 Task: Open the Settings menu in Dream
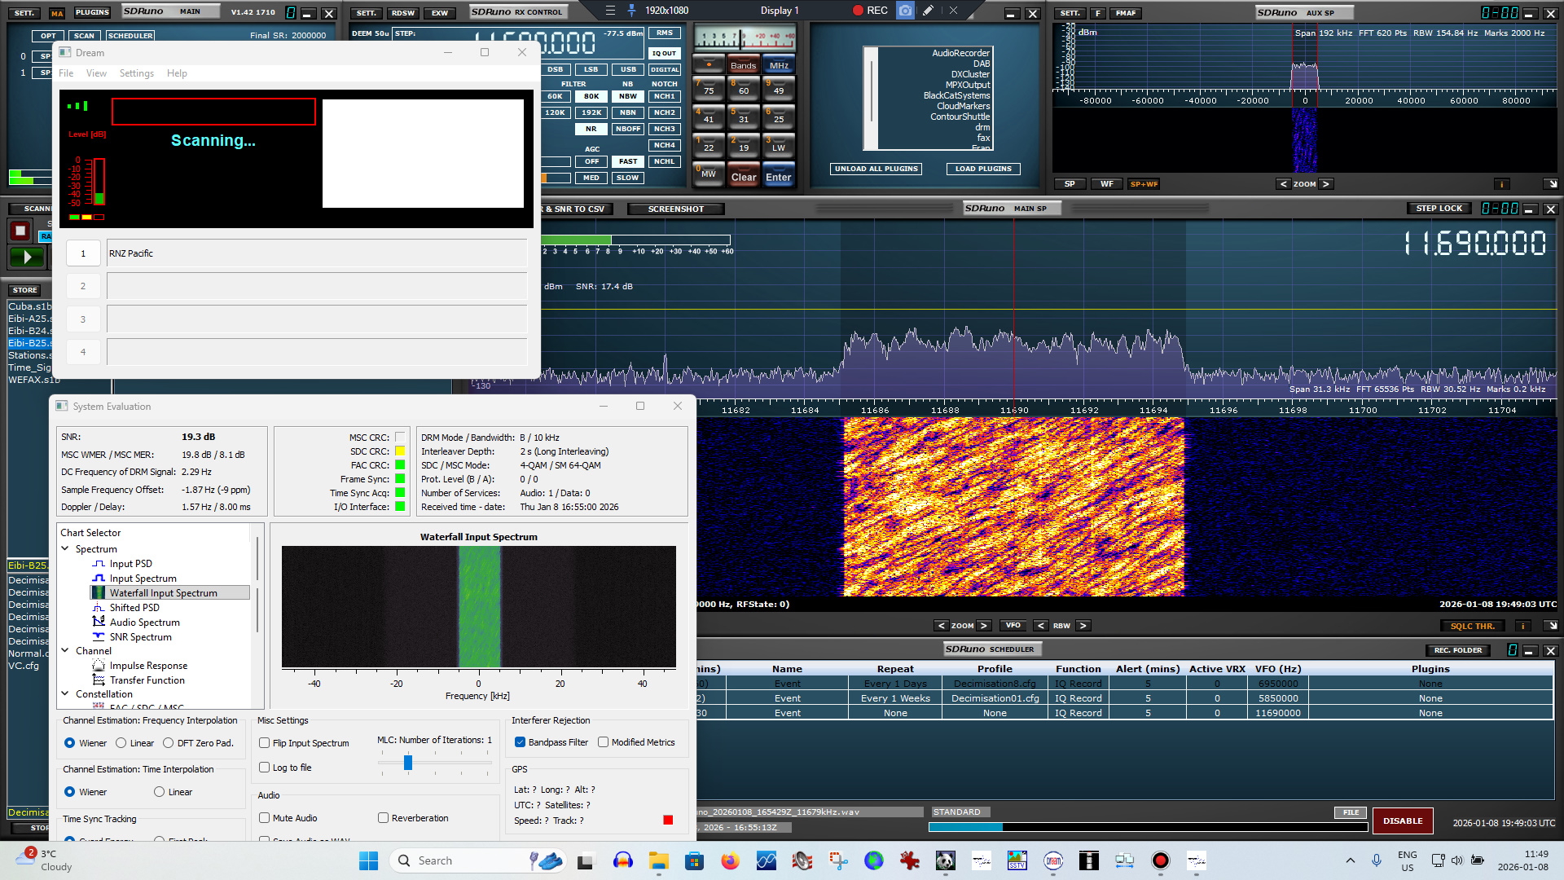tap(136, 73)
